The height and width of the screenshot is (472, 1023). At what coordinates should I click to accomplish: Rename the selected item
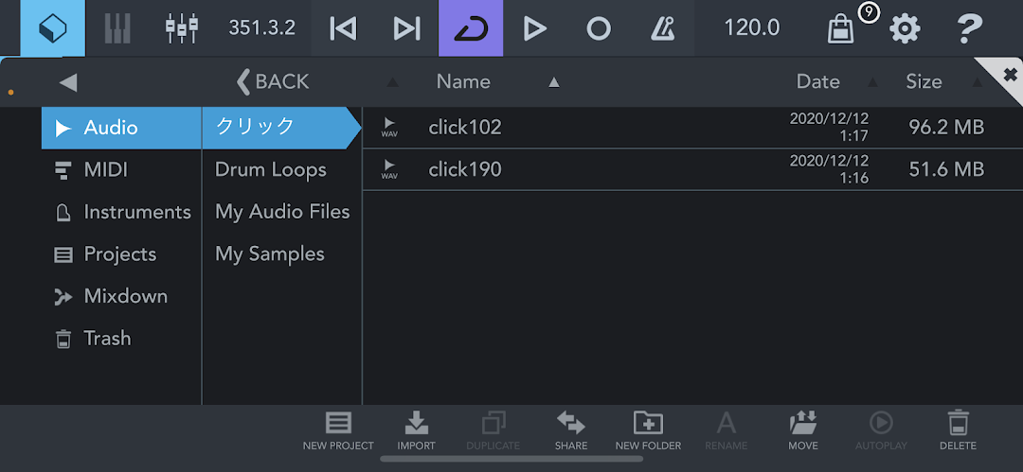(727, 431)
